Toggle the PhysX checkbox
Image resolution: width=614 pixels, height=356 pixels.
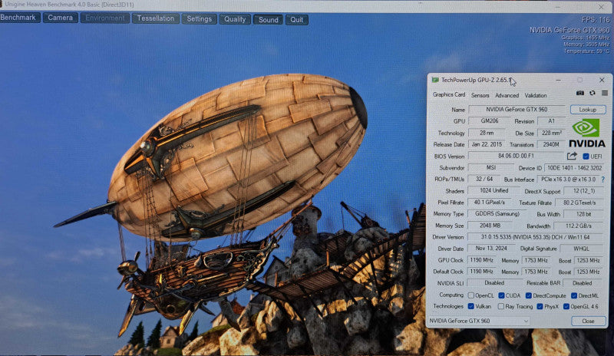coord(540,306)
